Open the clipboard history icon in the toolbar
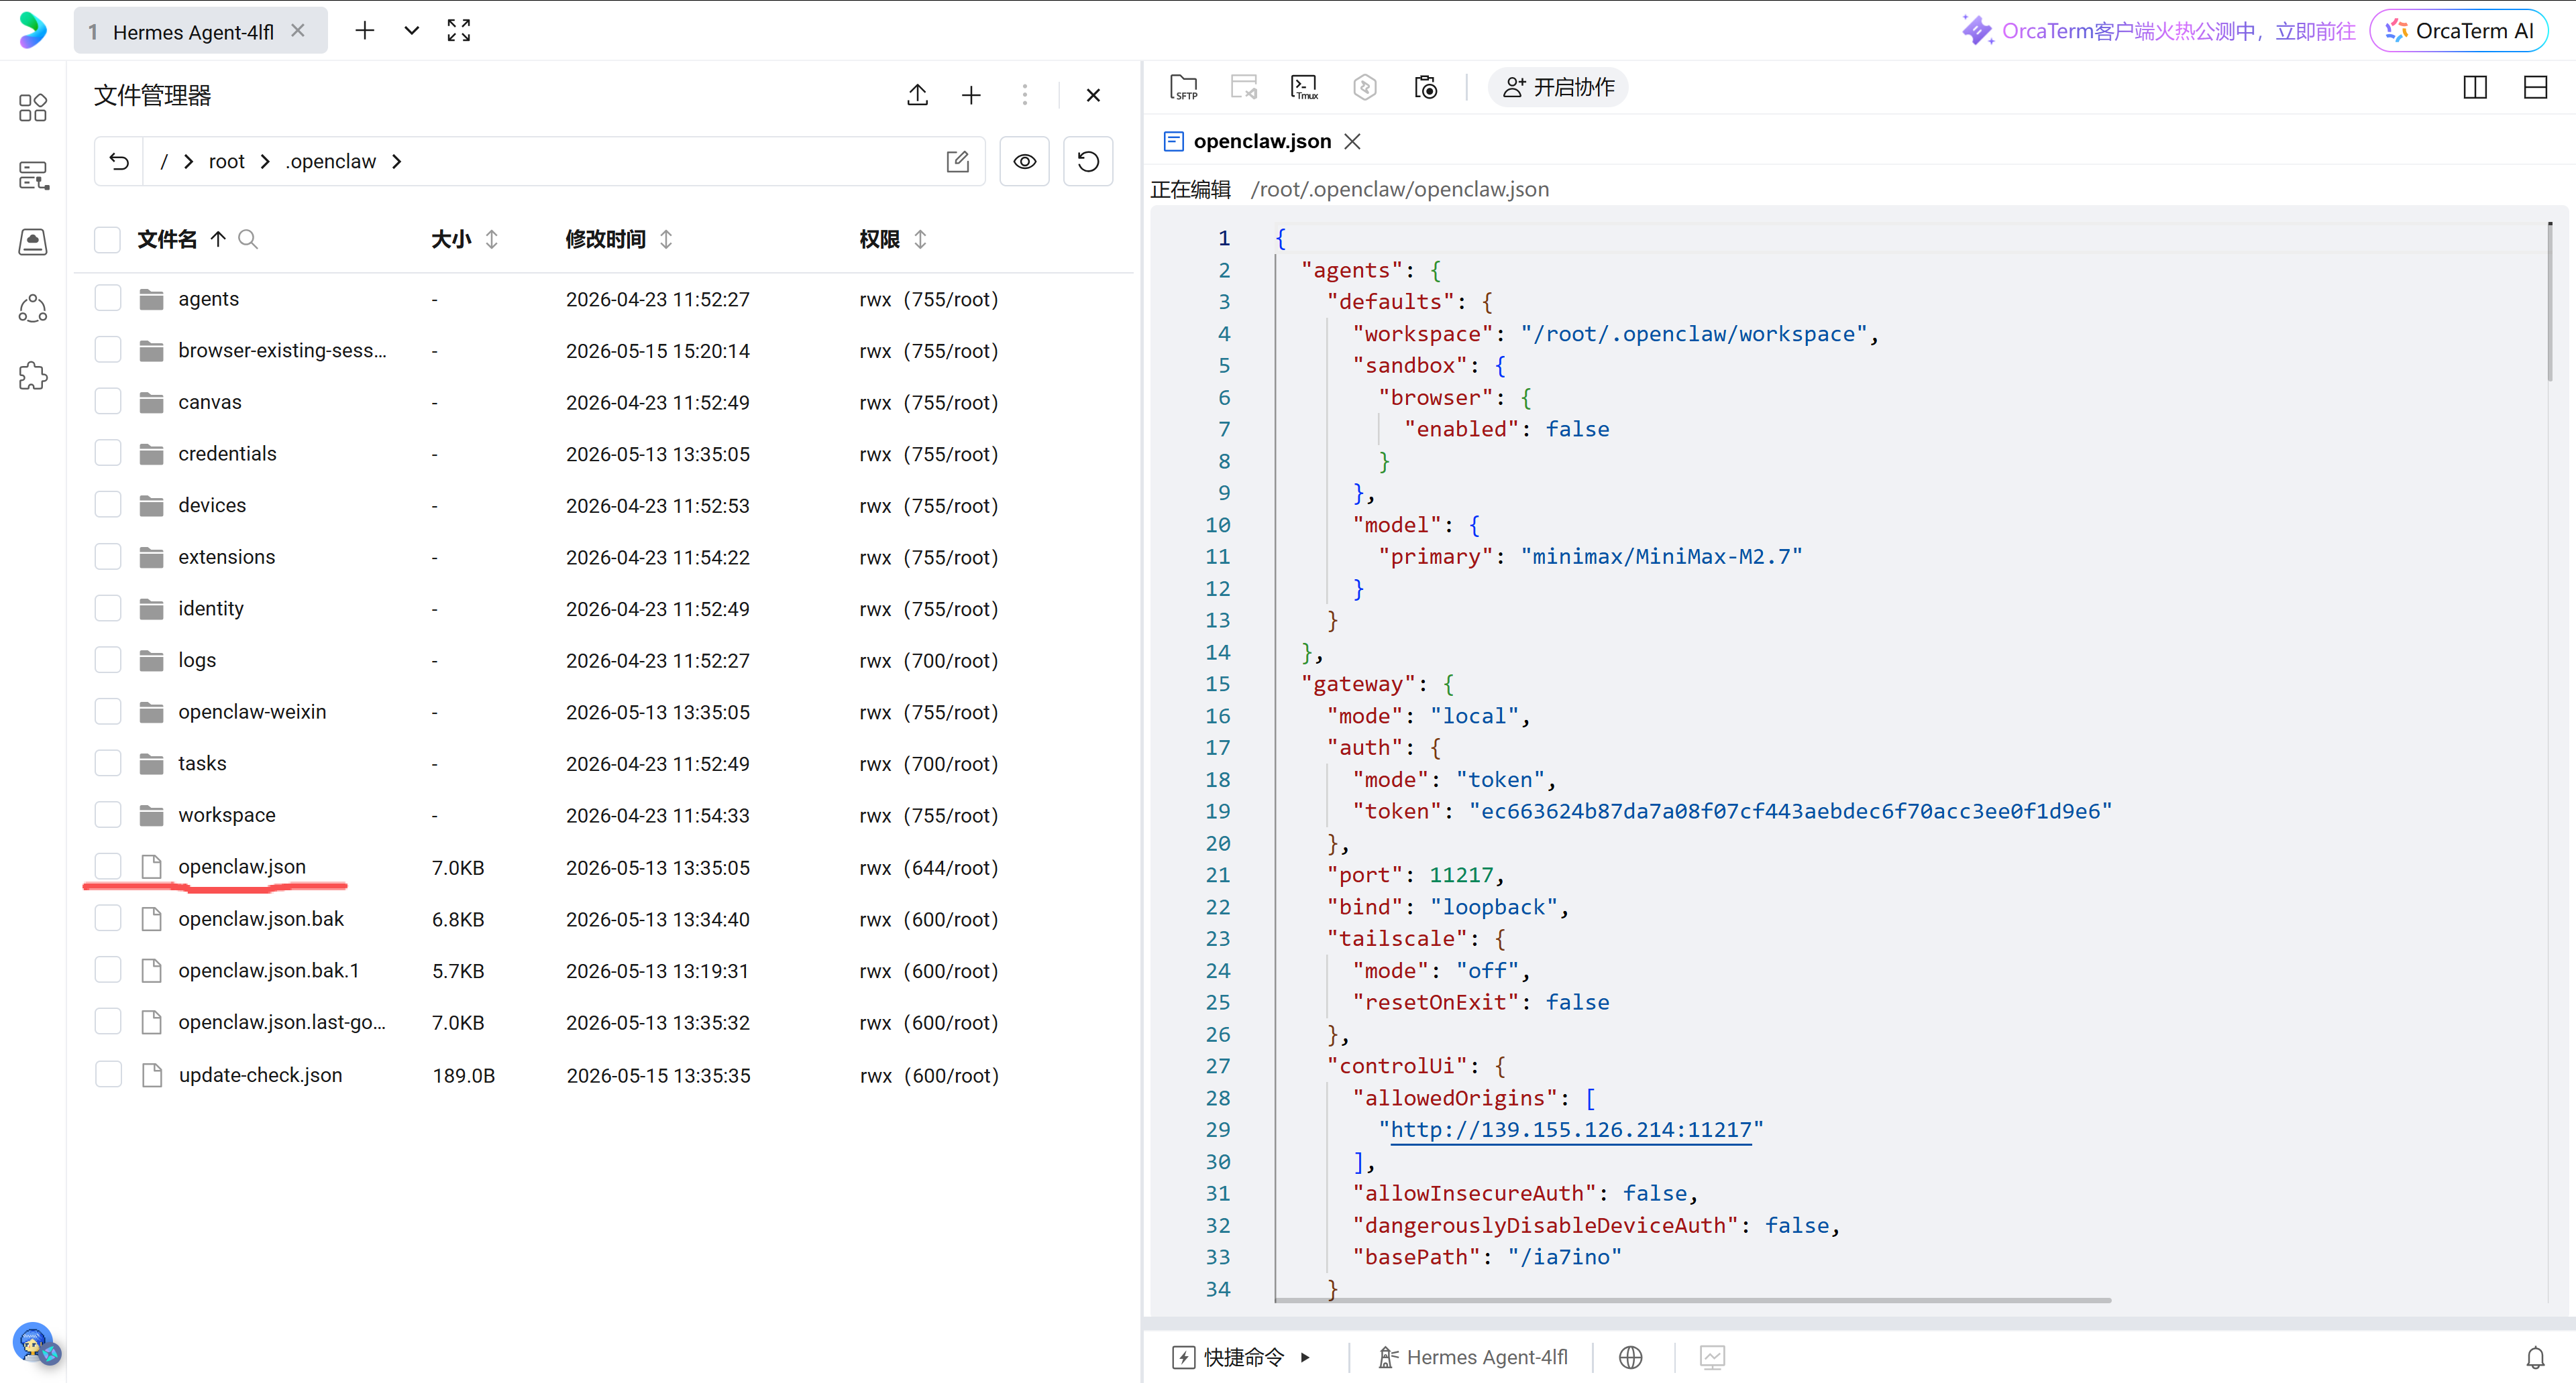The width and height of the screenshot is (2576, 1383). click(1426, 87)
